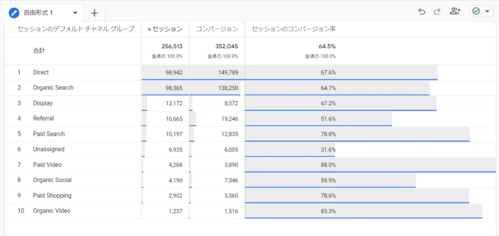The image size is (499, 236).
Task: Open the share with users icon
Action: (x=455, y=11)
